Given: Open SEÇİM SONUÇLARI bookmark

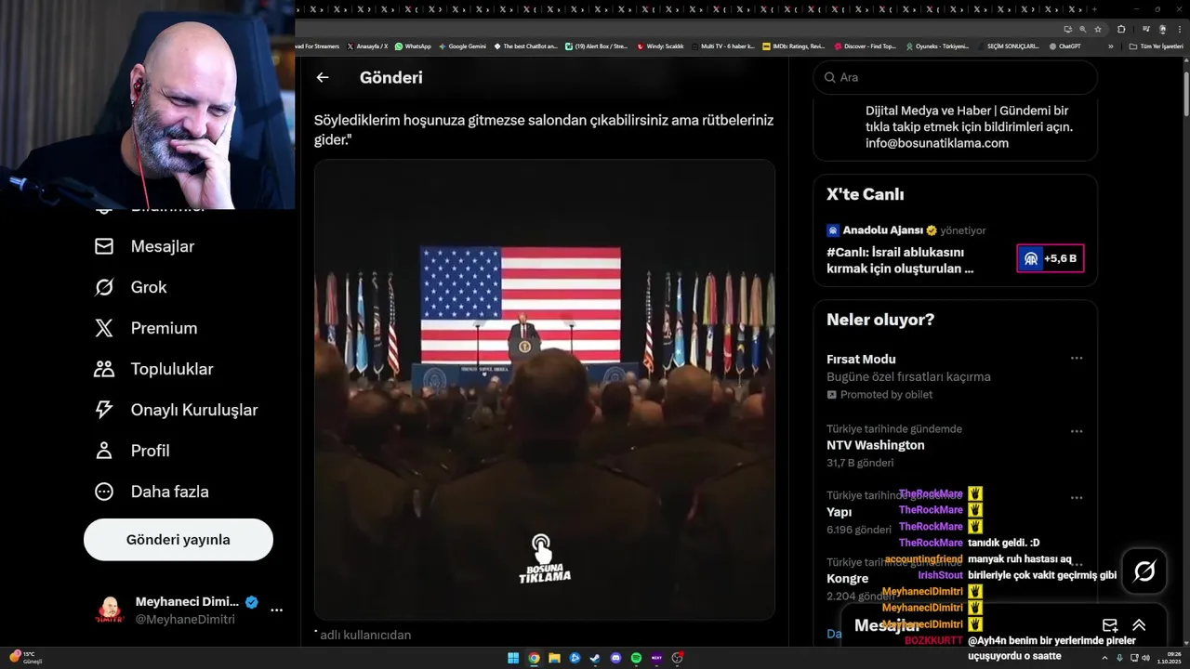Looking at the screenshot, I should [1008, 46].
